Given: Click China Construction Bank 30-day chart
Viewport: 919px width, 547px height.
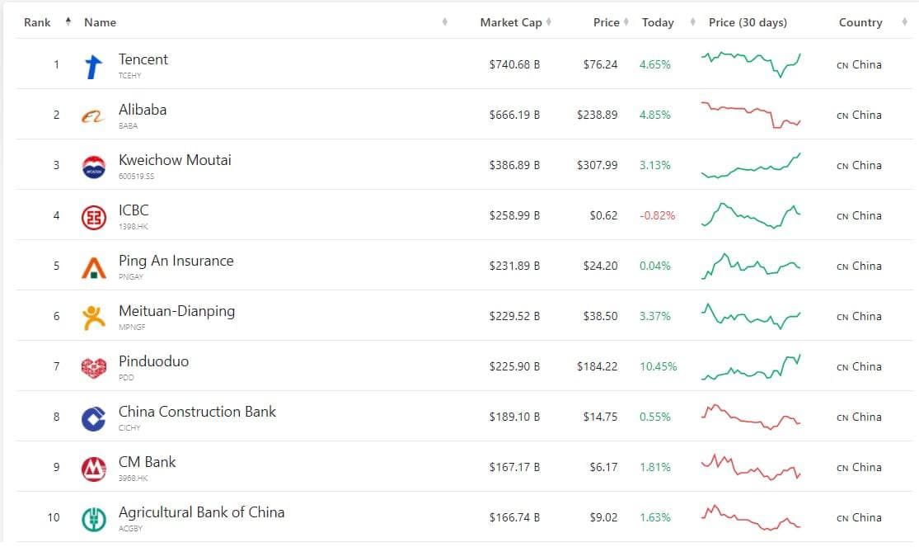Looking at the screenshot, I should [x=751, y=417].
